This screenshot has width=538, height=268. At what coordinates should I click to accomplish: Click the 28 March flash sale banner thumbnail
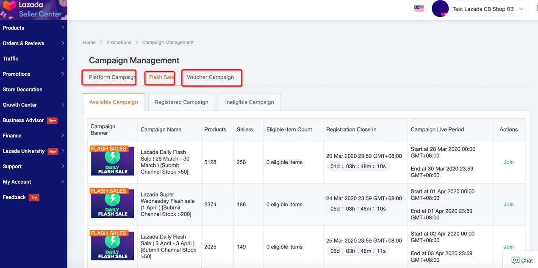coord(112,161)
